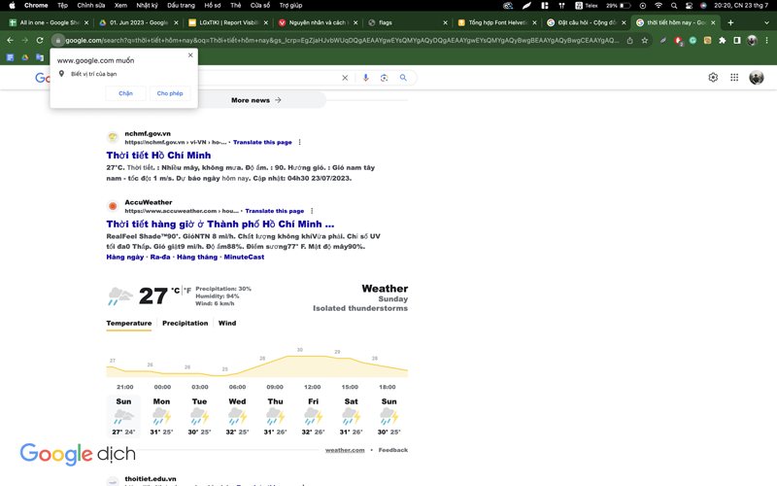Switch to the Tổng hợp Font Helvetica tab
The width and height of the screenshot is (777, 486).
497,22
